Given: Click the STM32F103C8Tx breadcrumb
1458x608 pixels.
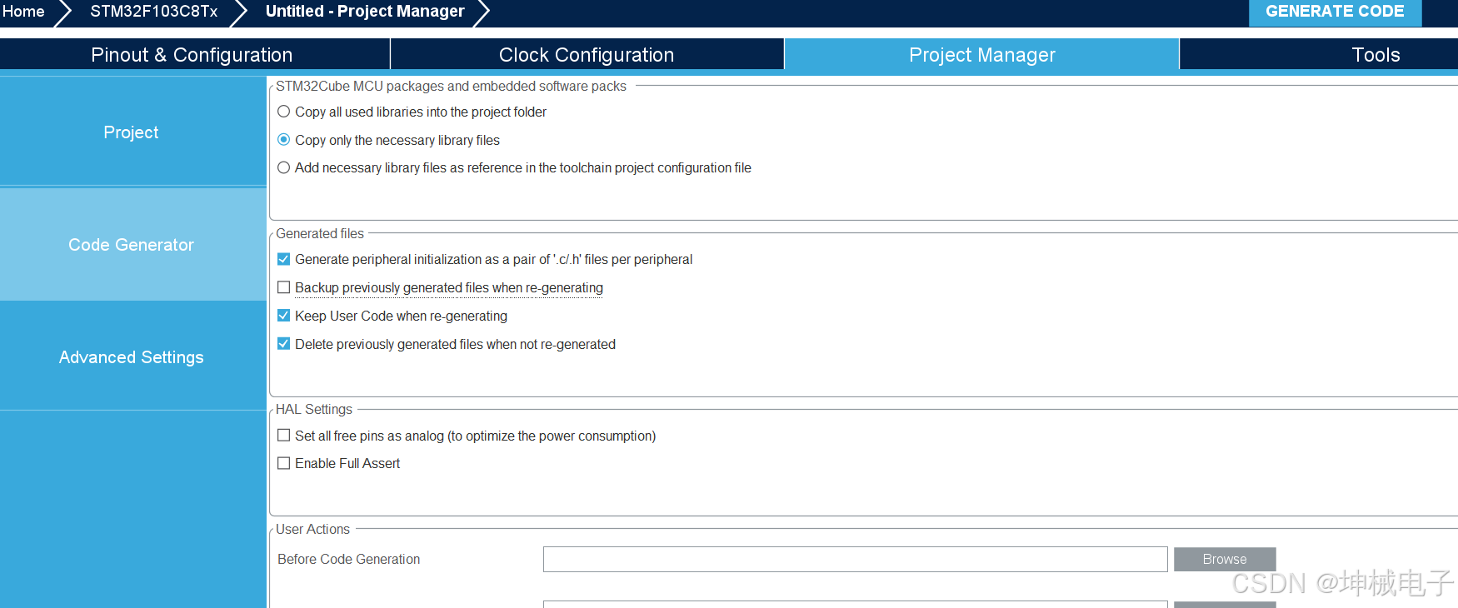Looking at the screenshot, I should click(153, 12).
